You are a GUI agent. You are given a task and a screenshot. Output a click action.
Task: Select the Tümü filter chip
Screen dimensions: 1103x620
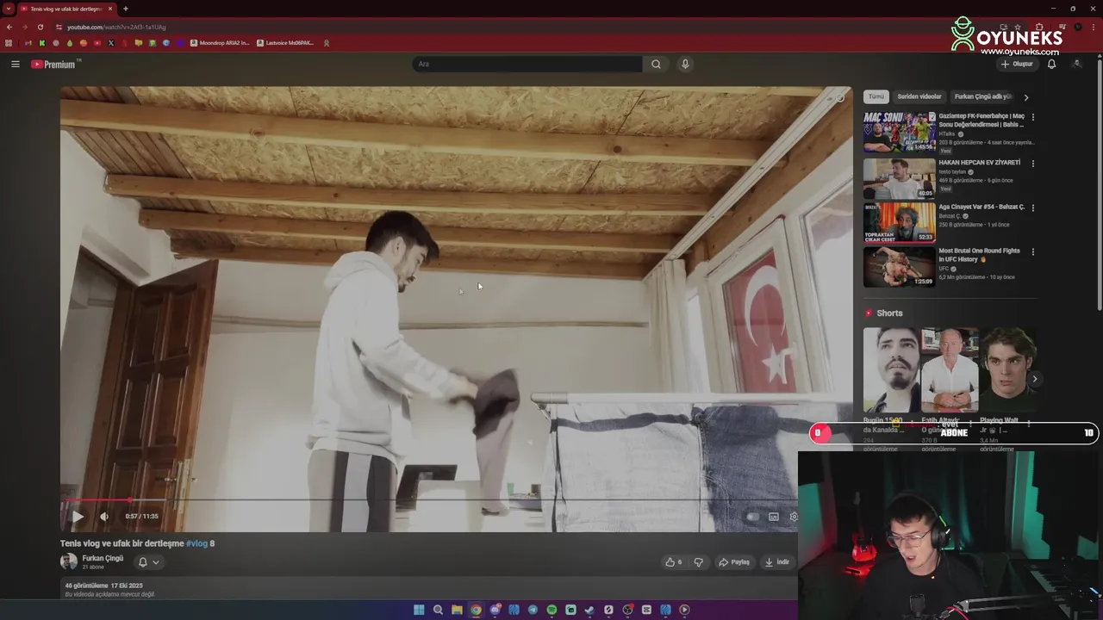(876, 97)
